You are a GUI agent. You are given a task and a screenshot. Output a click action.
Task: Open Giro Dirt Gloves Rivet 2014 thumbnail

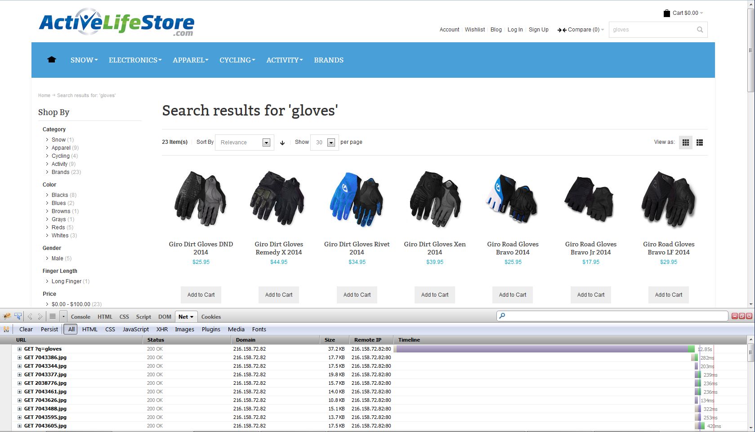pos(357,199)
